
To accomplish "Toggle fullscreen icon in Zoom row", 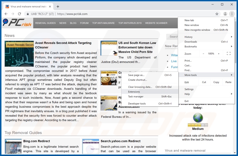I will point(229,54).
